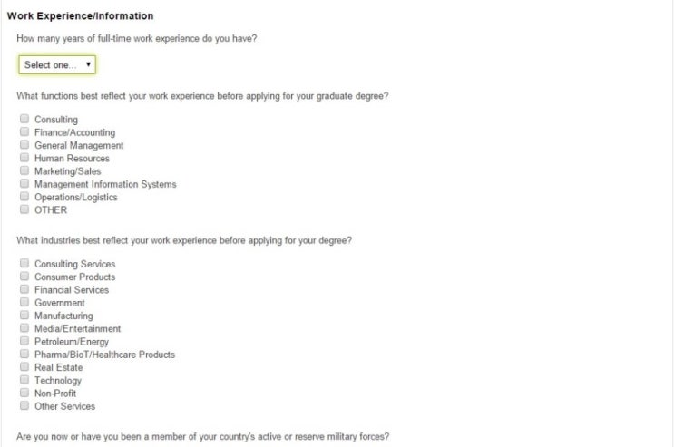Select the Technology industry checkbox
The height and width of the screenshot is (447, 674).
click(24, 380)
